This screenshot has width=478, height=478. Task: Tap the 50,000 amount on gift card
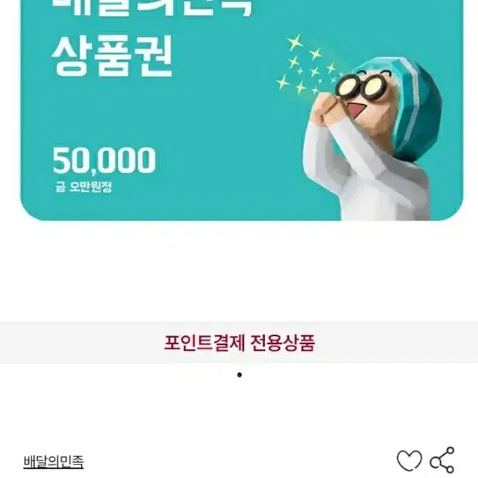pos(104,161)
